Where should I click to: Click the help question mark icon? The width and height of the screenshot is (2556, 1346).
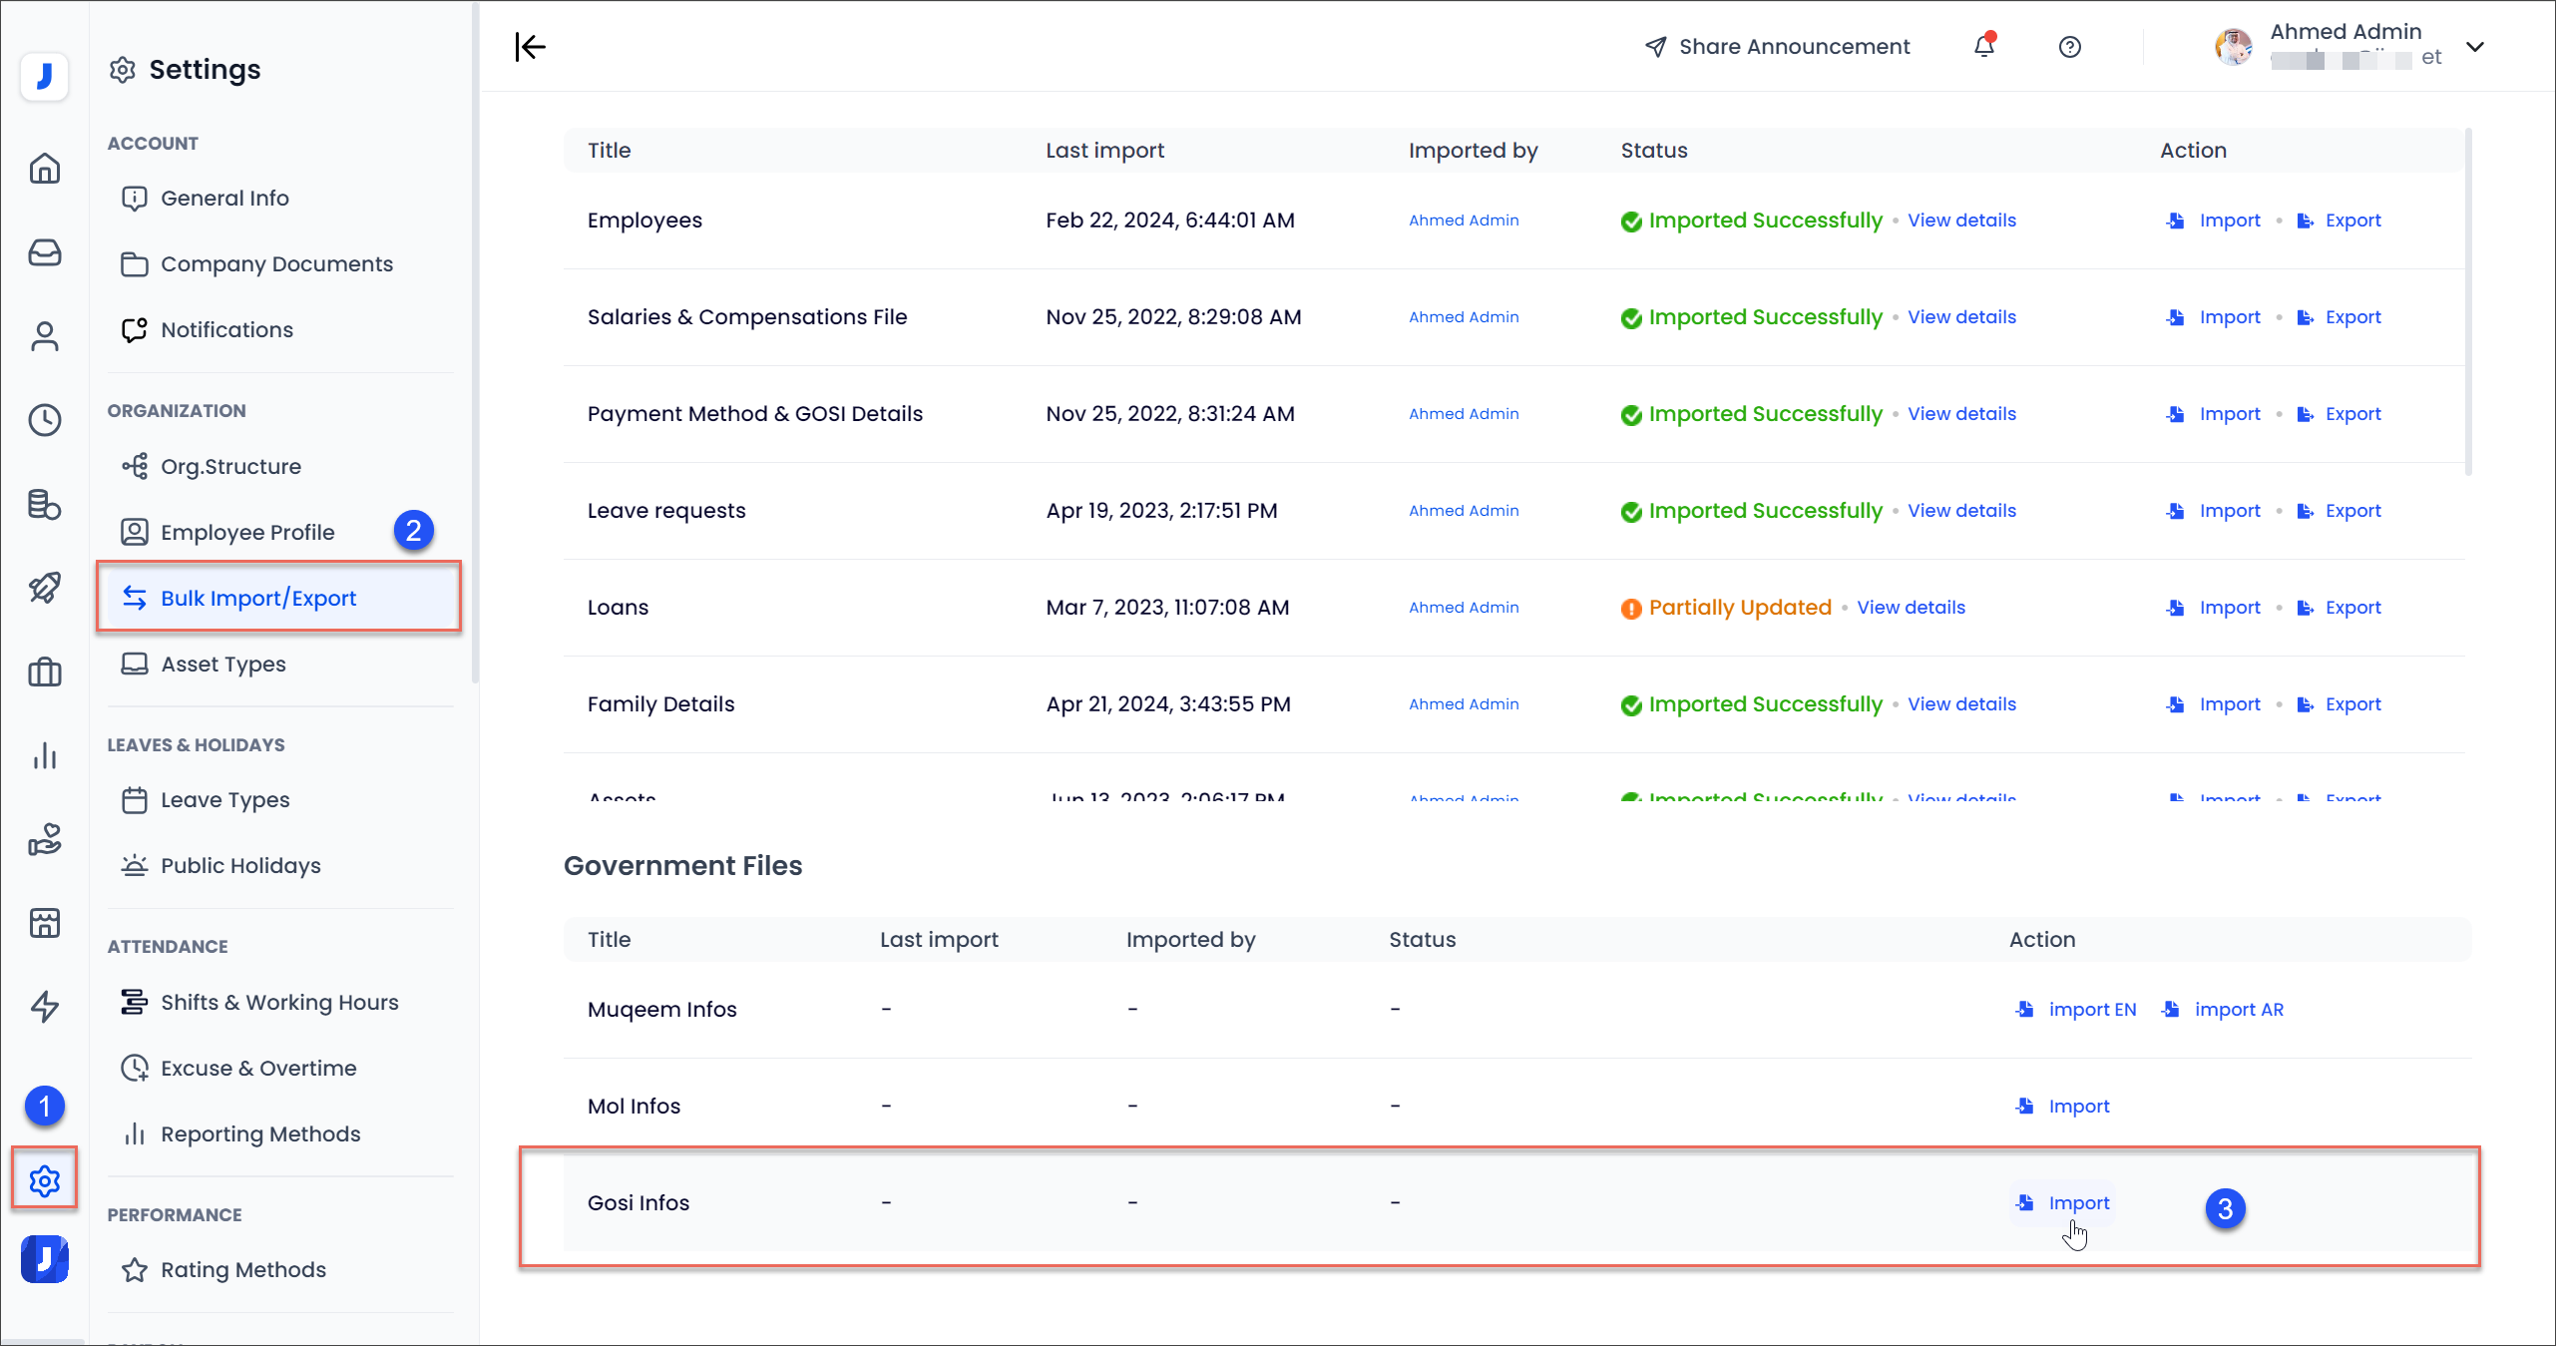(x=2070, y=46)
